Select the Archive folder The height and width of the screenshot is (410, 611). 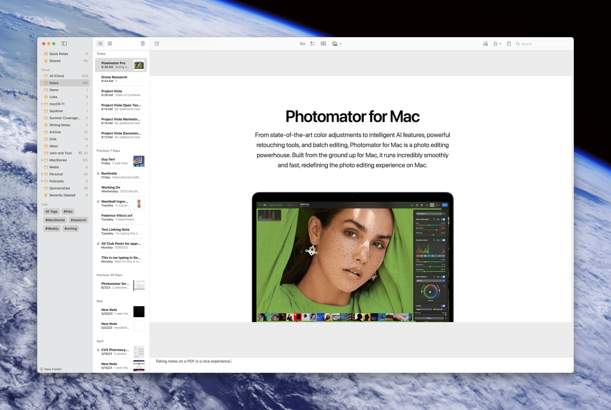(x=65, y=132)
